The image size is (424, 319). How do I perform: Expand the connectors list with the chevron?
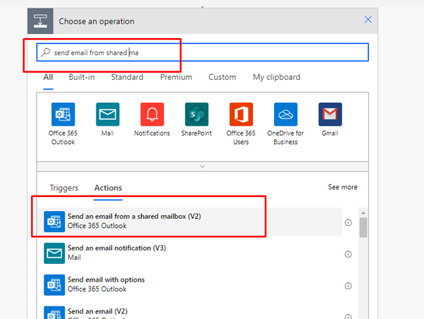[x=202, y=167]
